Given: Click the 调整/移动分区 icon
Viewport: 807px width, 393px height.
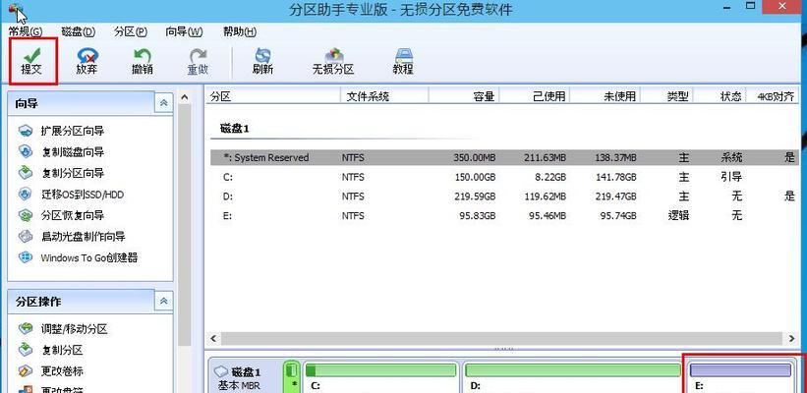Looking at the screenshot, I should (26, 329).
